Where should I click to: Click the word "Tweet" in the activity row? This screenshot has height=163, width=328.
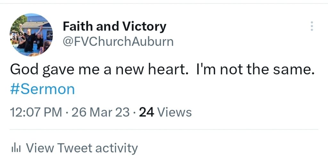pyautogui.click(x=74, y=148)
